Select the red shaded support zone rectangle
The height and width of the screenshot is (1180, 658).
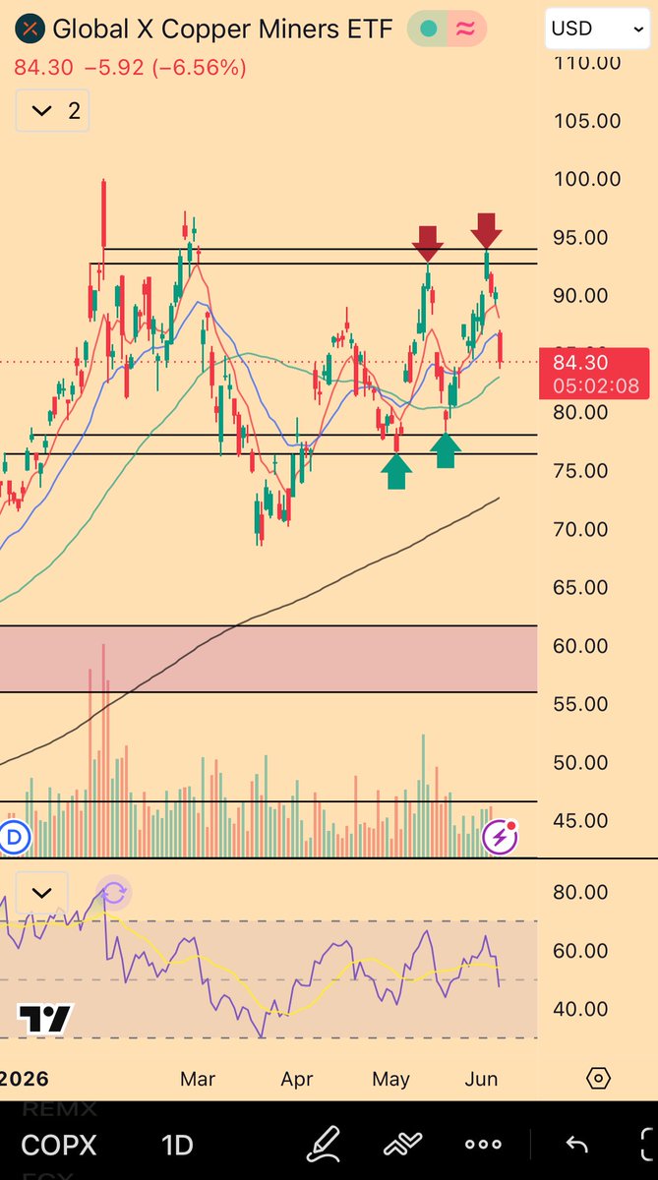coord(269,659)
